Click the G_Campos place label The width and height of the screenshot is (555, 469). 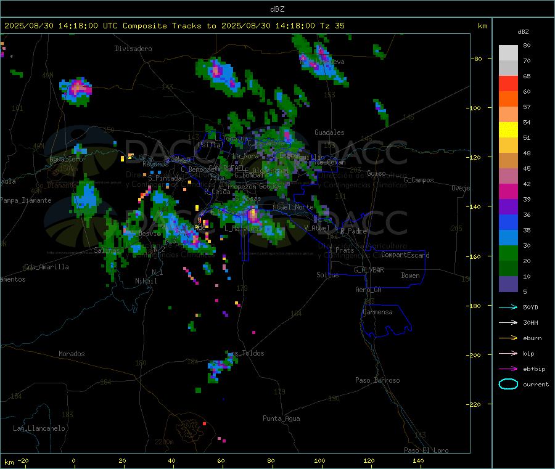coord(419,180)
